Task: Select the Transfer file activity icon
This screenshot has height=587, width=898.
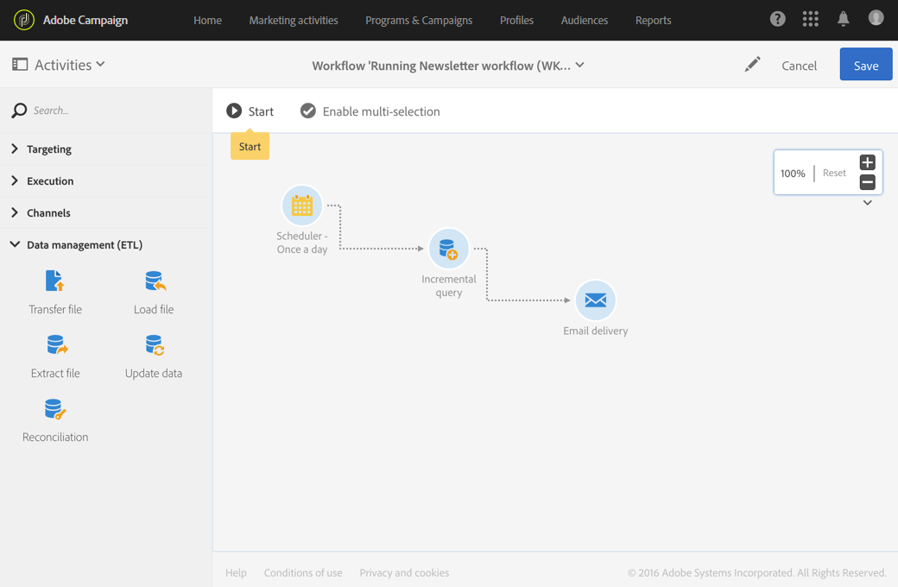Action: tap(55, 281)
